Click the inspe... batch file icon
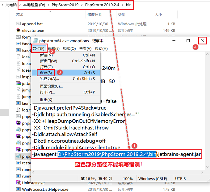This screenshot has height=192, width=210. coord(18,77)
